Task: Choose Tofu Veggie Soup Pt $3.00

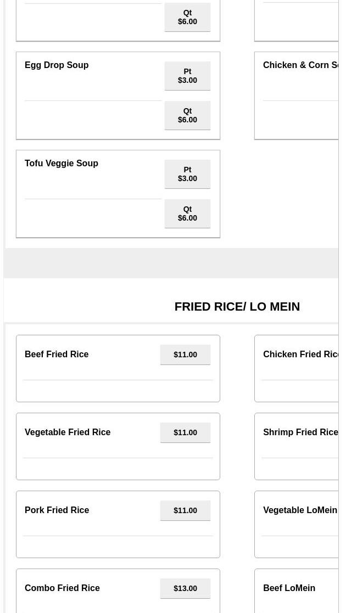Action: 187,174
